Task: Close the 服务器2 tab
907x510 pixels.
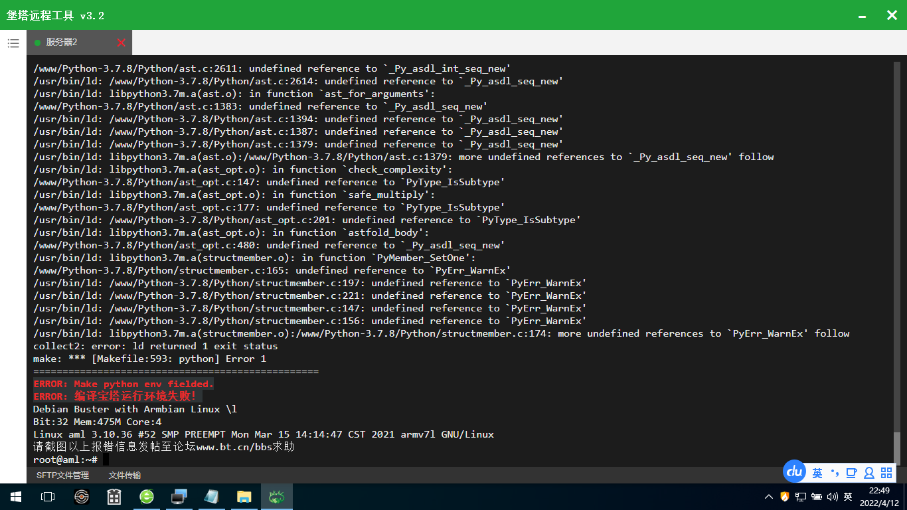Action: 121,42
